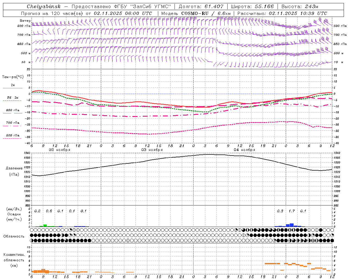The height and width of the screenshot is (279, 348).
Task: Click the green precipitation bar near hour 9
Action: click(45, 226)
